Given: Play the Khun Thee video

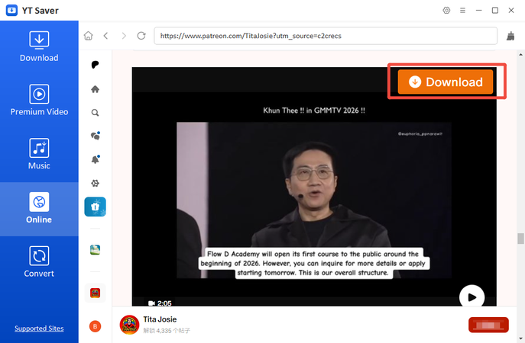Looking at the screenshot, I should [x=472, y=297].
